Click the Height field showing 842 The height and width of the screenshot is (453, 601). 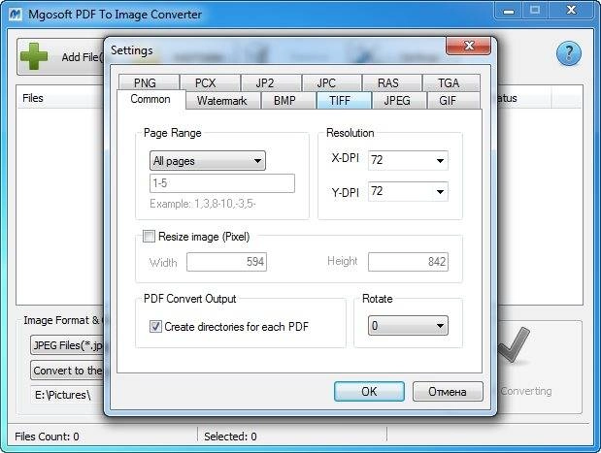tap(408, 262)
